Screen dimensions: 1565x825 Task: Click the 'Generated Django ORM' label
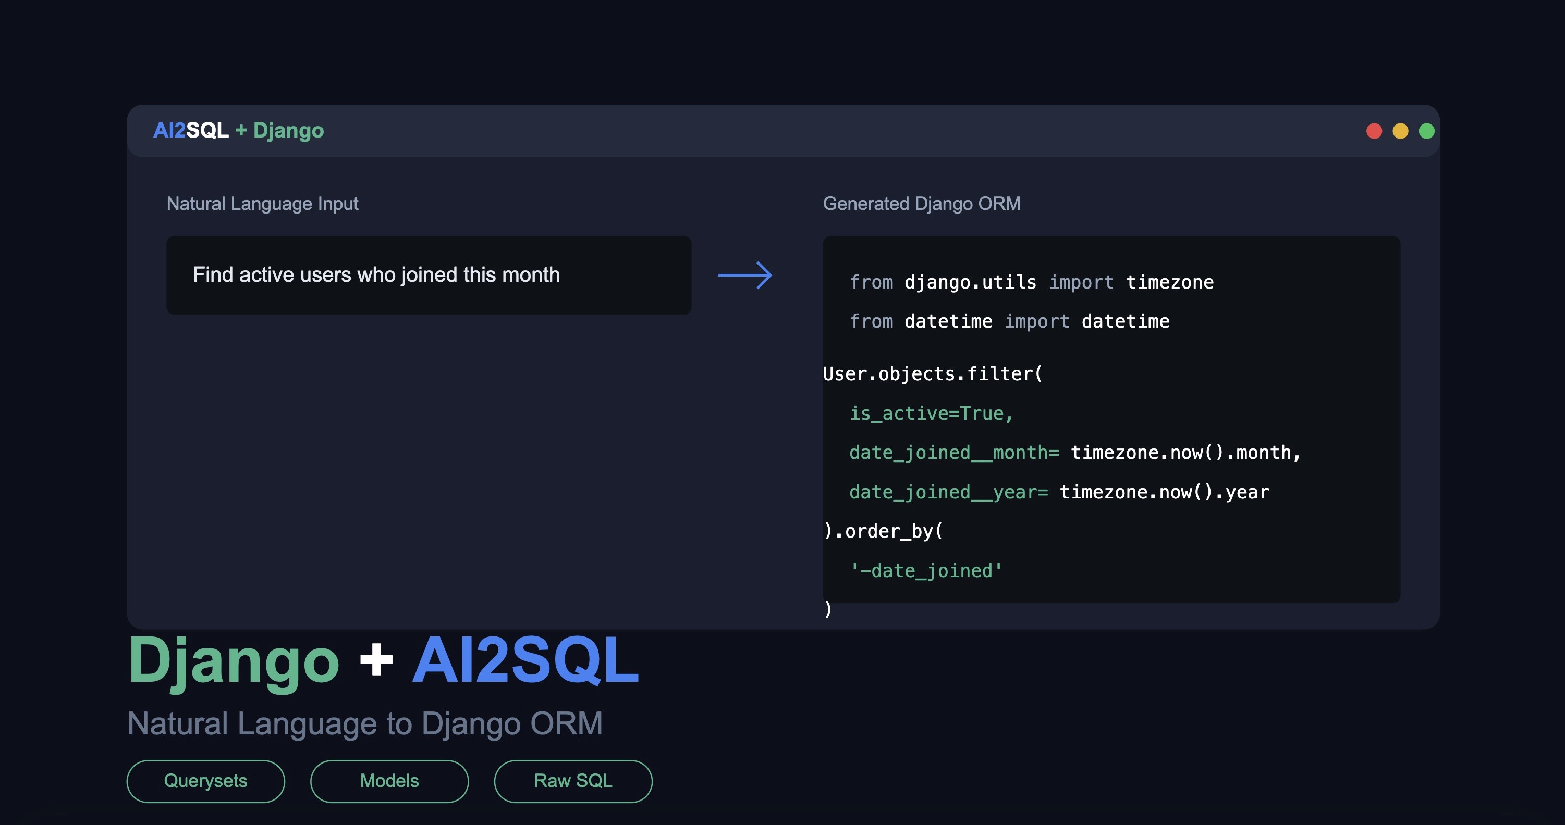(922, 203)
